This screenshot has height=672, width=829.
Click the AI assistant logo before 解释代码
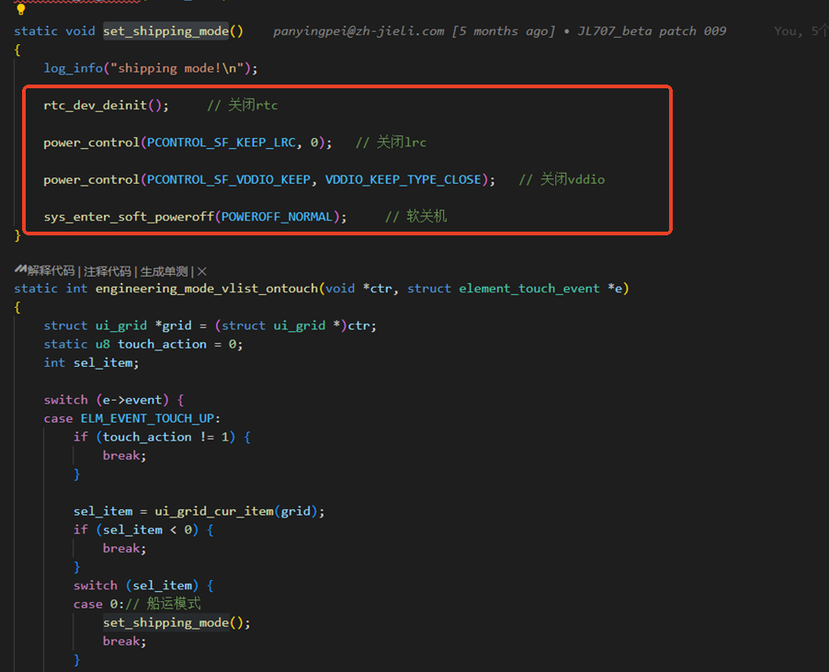(x=20, y=270)
